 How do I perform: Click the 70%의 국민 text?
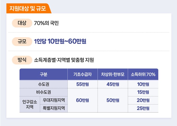pos(47,23)
